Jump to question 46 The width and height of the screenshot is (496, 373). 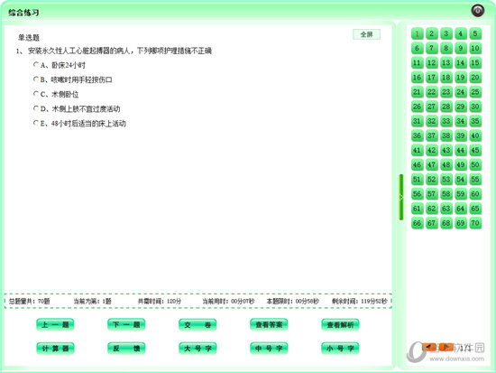click(x=417, y=164)
